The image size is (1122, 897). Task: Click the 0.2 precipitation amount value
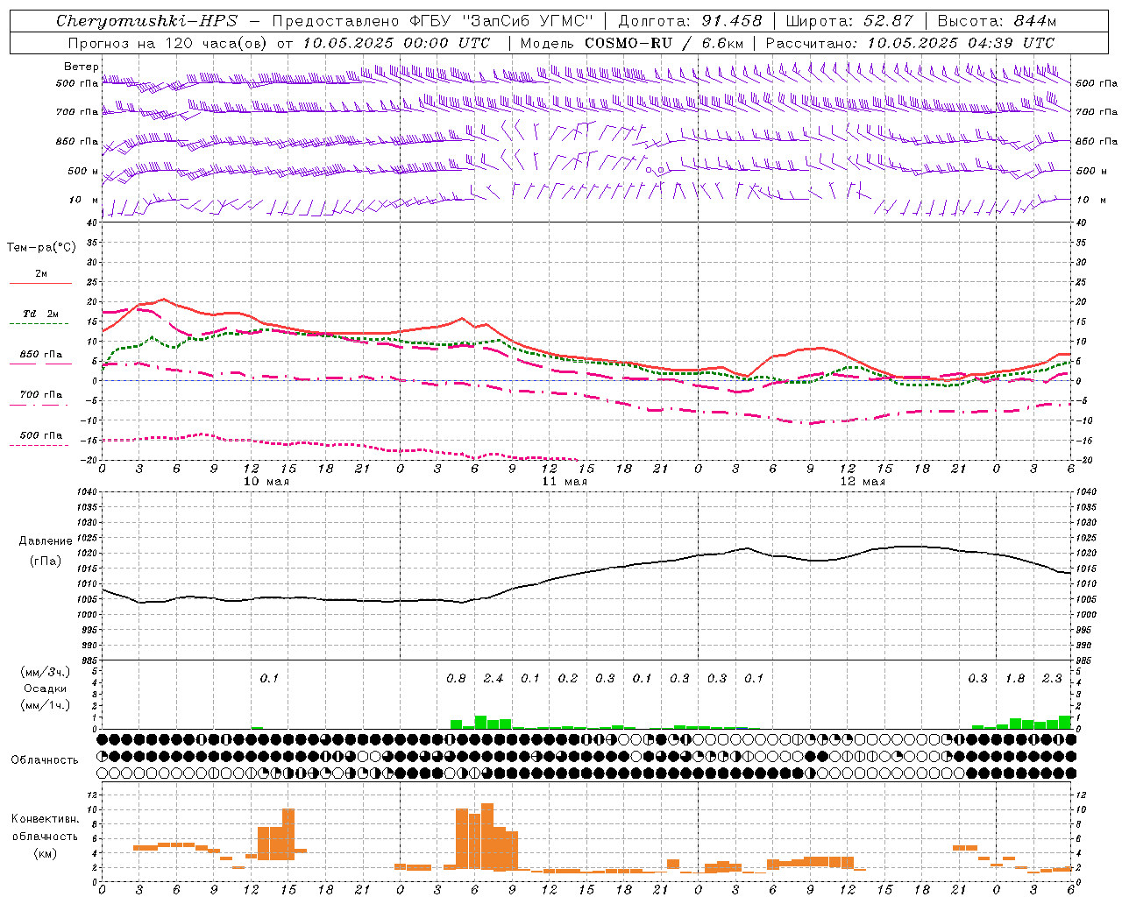point(568,678)
